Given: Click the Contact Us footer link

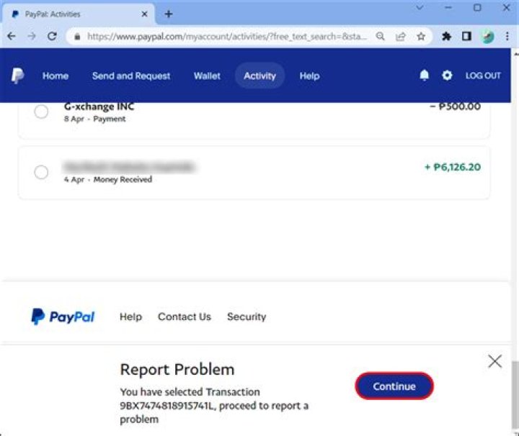Looking at the screenshot, I should coord(185,317).
